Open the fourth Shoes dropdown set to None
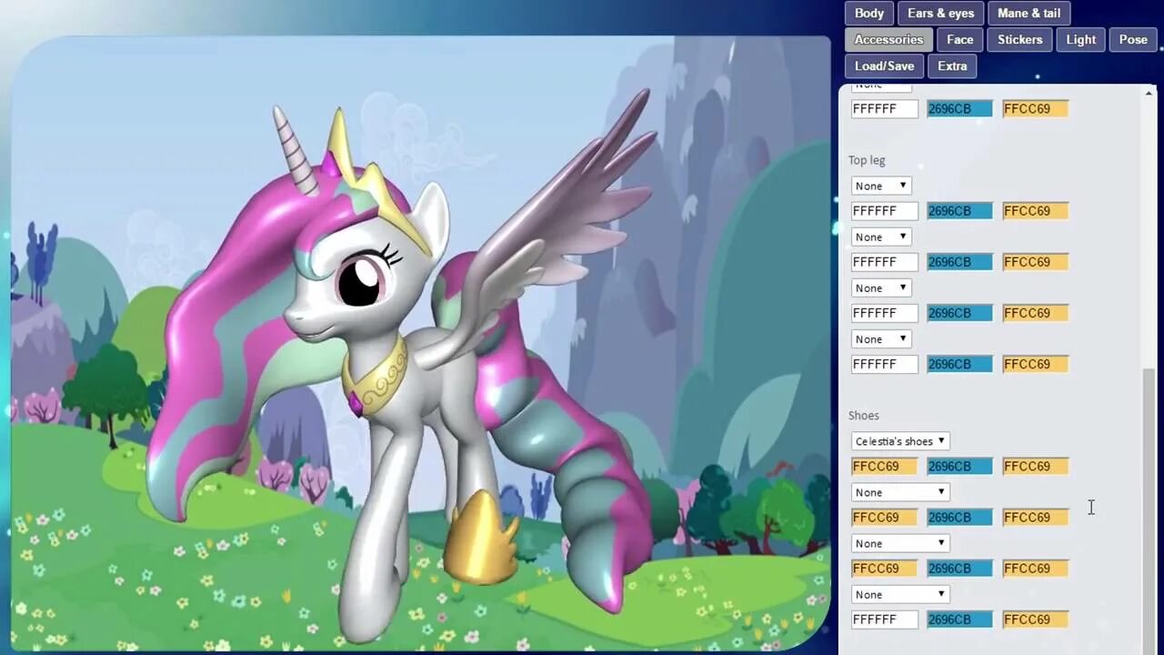This screenshot has height=655, width=1164. pos(900,593)
